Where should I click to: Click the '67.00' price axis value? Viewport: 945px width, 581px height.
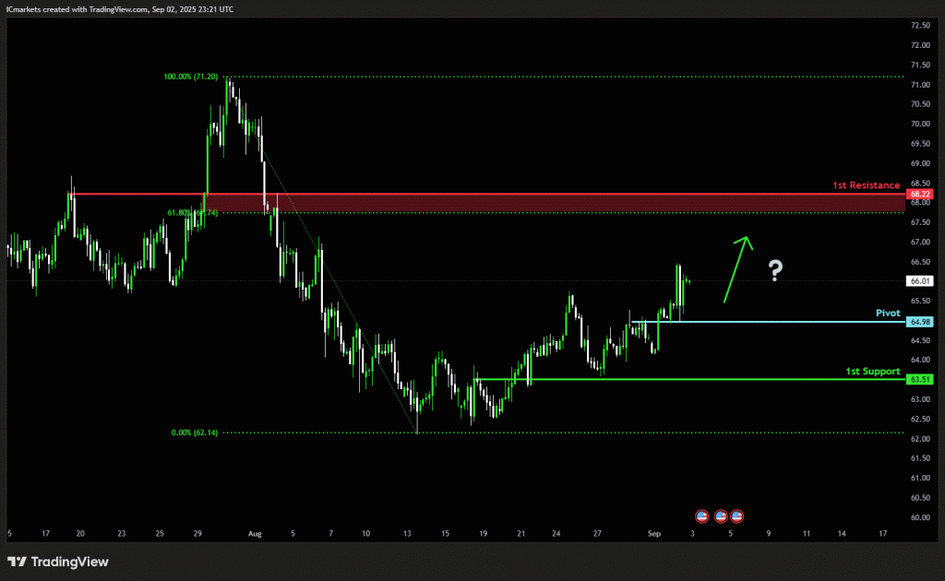tap(920, 242)
